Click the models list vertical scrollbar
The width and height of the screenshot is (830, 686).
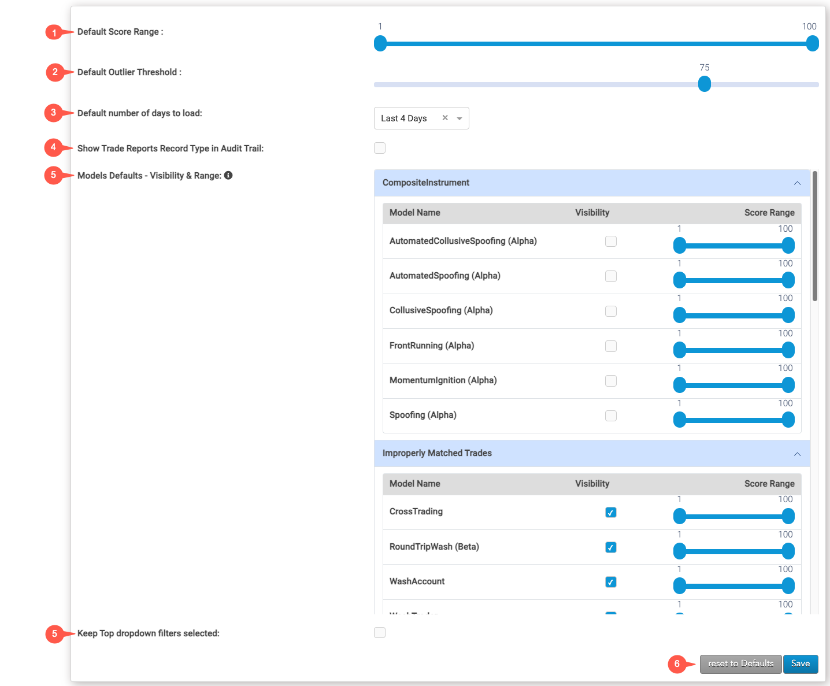815,236
